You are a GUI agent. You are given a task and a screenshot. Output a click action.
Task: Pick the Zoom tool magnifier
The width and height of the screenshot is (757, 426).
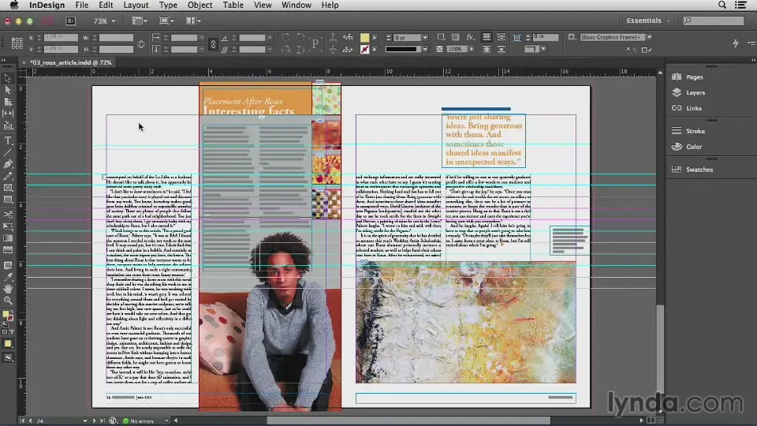[x=8, y=301]
